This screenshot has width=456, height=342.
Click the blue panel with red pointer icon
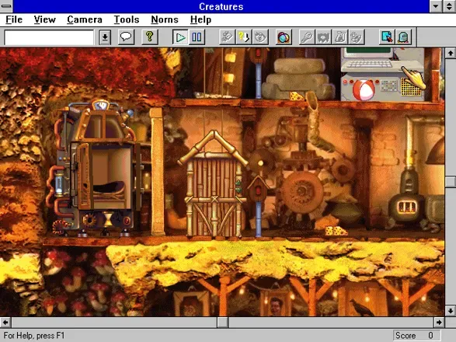[387, 37]
